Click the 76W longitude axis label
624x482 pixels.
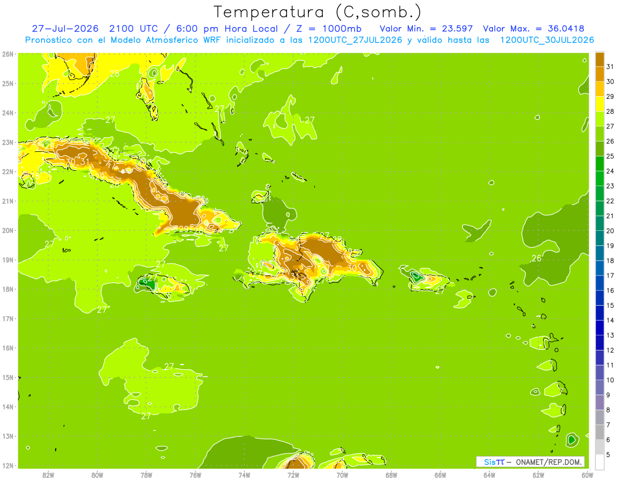[195, 474]
